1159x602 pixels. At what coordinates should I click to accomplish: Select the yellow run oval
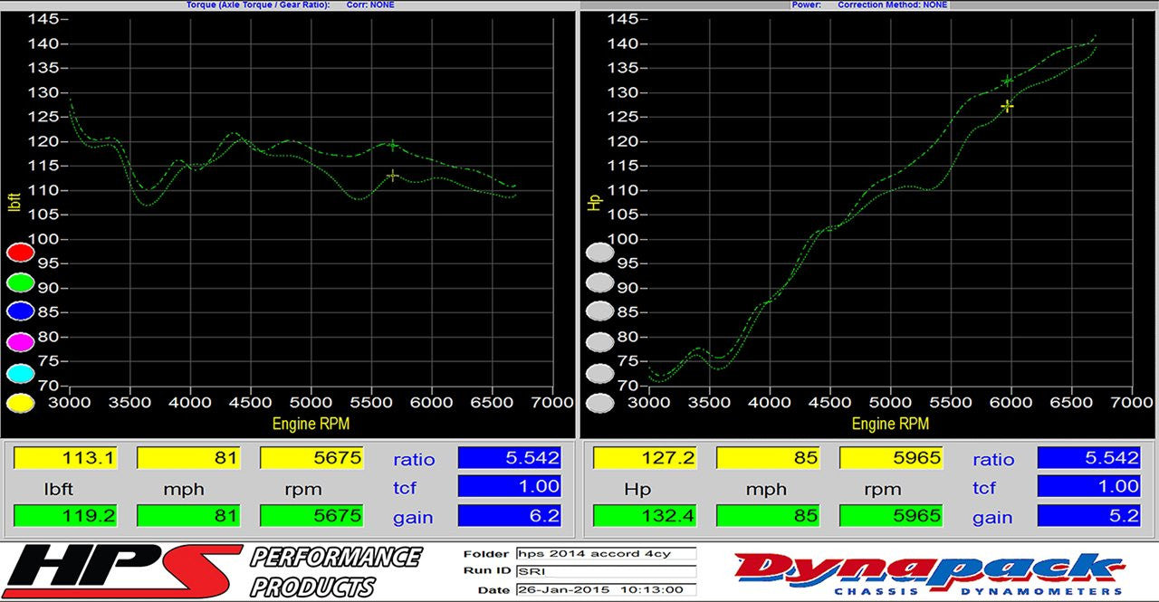(x=20, y=403)
